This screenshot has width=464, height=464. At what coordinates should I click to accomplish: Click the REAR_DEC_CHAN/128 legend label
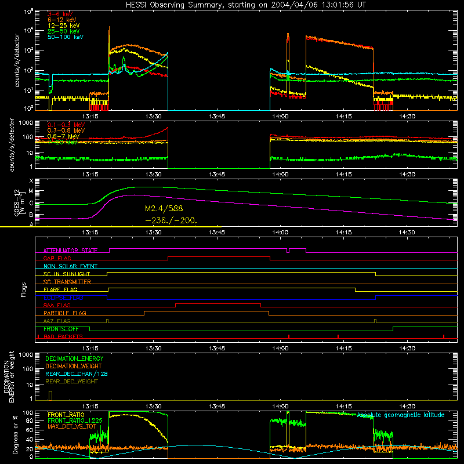point(77,374)
